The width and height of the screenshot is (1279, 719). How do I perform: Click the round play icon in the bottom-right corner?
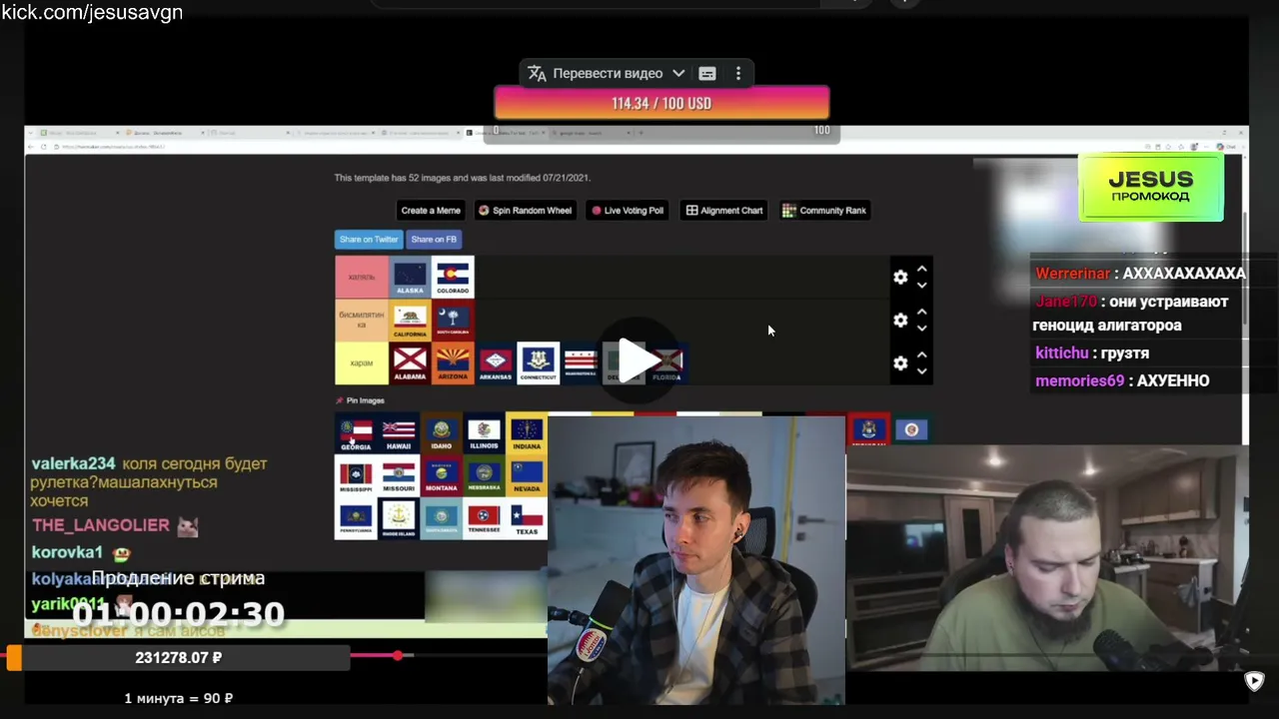[1254, 681]
